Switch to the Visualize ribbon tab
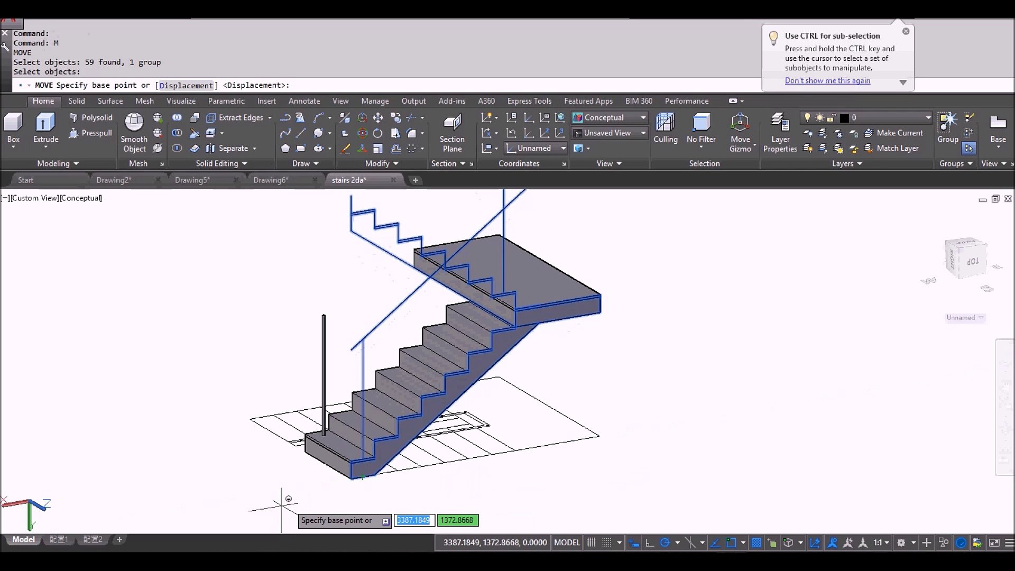Image resolution: width=1015 pixels, height=571 pixels. (x=181, y=100)
